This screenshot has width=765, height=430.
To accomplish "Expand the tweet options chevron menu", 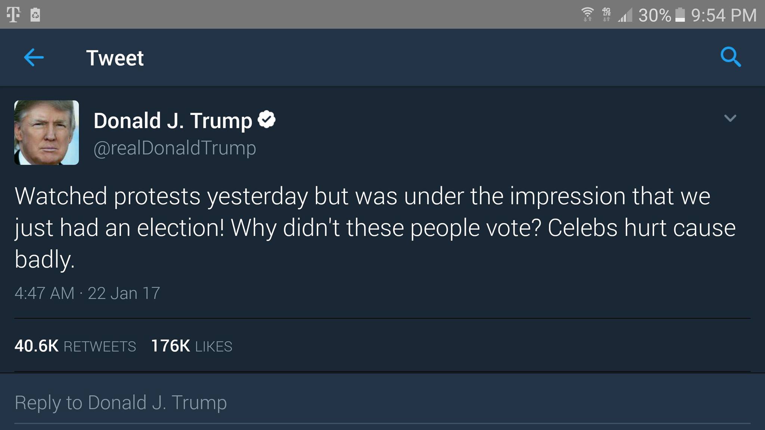I will (x=730, y=118).
